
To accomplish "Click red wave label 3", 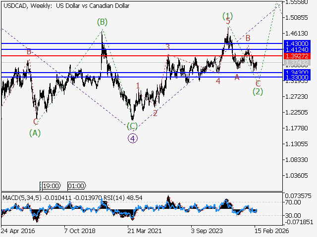I will (x=168, y=47).
